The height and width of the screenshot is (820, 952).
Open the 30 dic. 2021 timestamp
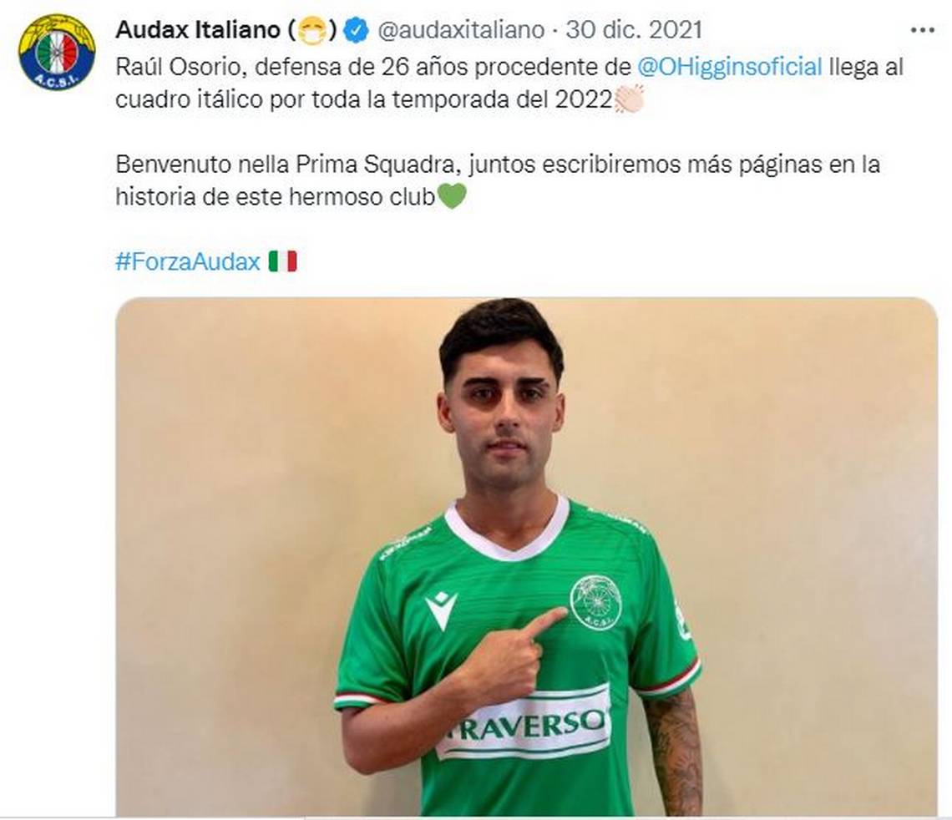pos(634,30)
